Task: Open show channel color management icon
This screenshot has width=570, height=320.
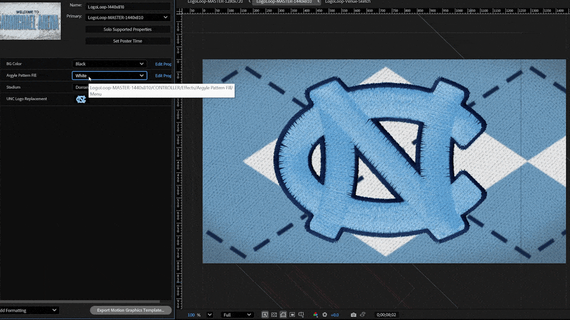Action: coord(315,315)
